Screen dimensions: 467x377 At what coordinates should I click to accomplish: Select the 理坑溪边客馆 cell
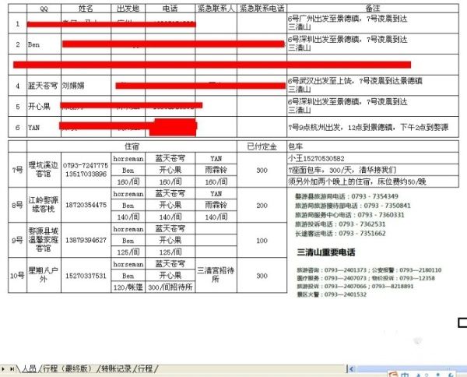pyautogui.click(x=43, y=170)
